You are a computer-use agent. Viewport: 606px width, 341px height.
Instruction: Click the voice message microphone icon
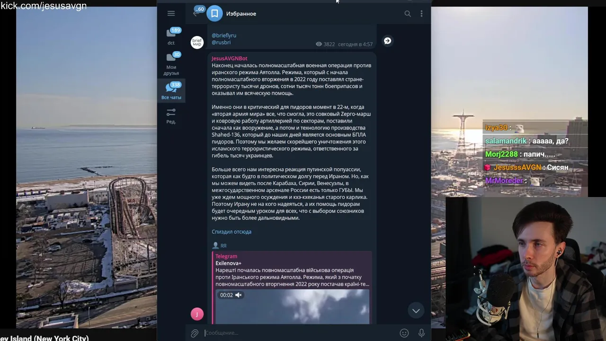point(421,333)
